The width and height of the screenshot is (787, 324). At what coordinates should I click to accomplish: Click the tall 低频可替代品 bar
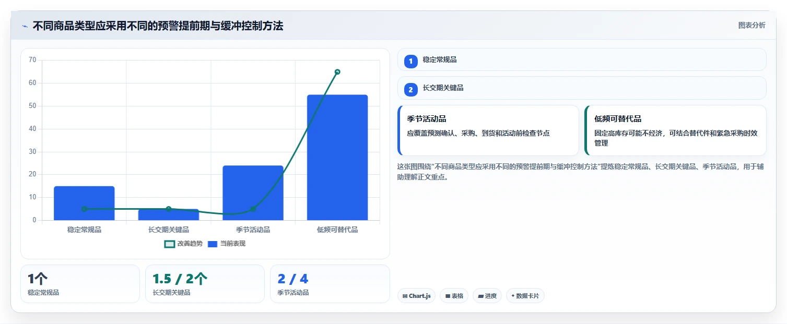(x=337, y=158)
